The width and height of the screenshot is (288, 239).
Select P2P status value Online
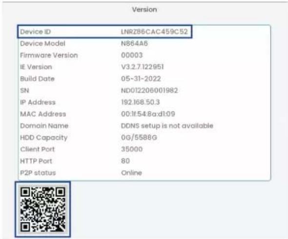pyautogui.click(x=131, y=173)
